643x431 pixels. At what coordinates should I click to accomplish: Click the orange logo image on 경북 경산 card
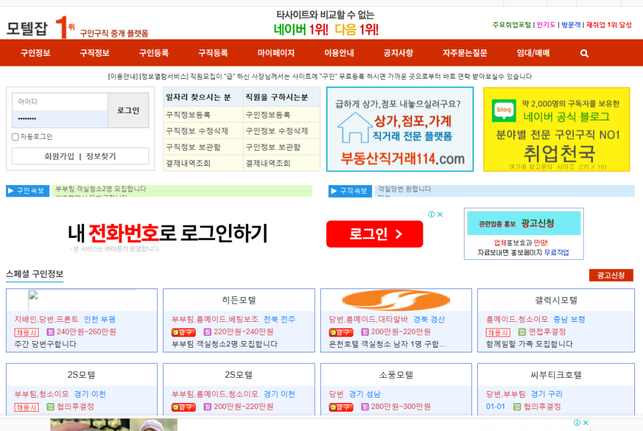(x=396, y=300)
